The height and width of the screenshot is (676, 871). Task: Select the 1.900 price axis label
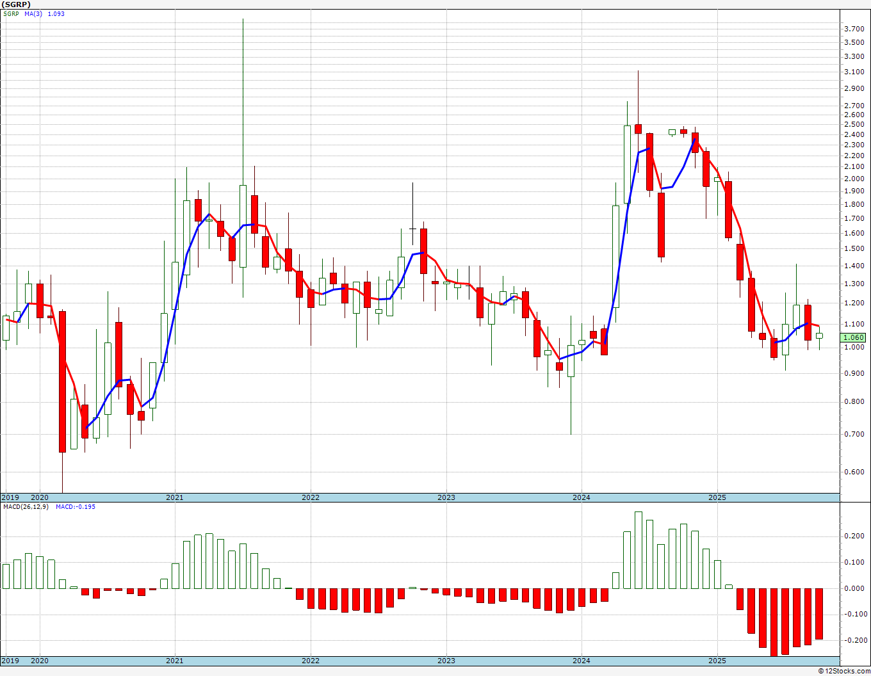[x=854, y=191]
